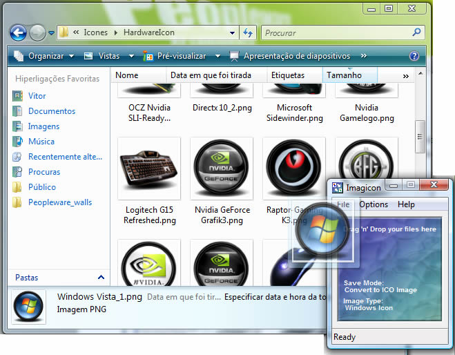This screenshot has width=455, height=355.
Task: Open the Help menu in Imagicon
Action: (x=406, y=204)
